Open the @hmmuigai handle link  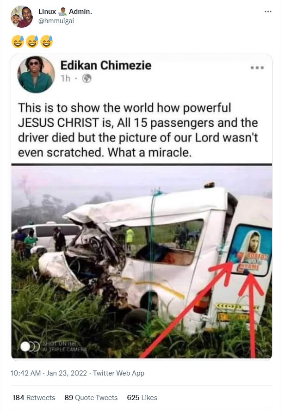click(x=56, y=21)
